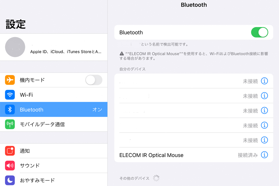Tap the airplane mode orange icon
The width and height of the screenshot is (279, 186).
pyautogui.click(x=10, y=80)
